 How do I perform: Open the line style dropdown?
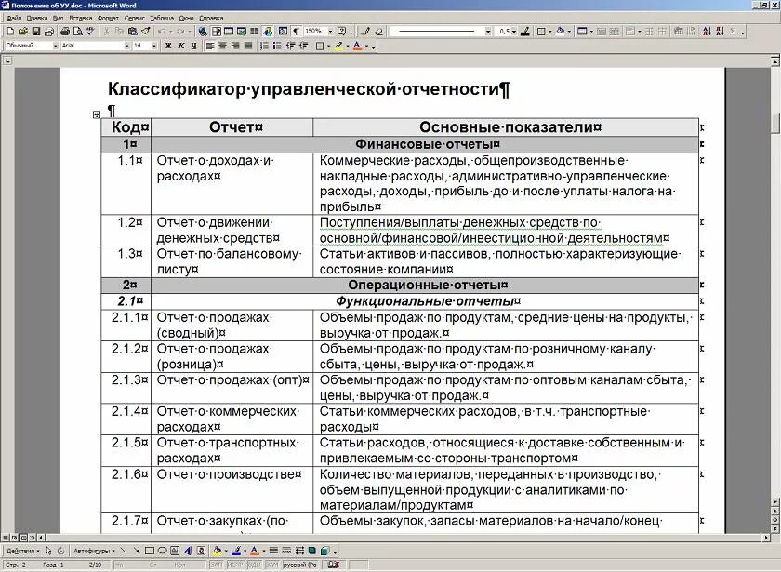pos(488,32)
